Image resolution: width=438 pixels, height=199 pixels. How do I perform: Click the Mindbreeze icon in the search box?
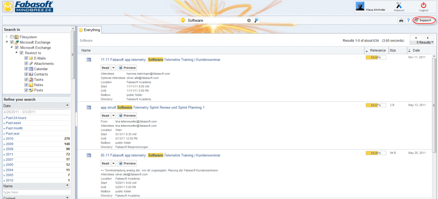point(183,20)
